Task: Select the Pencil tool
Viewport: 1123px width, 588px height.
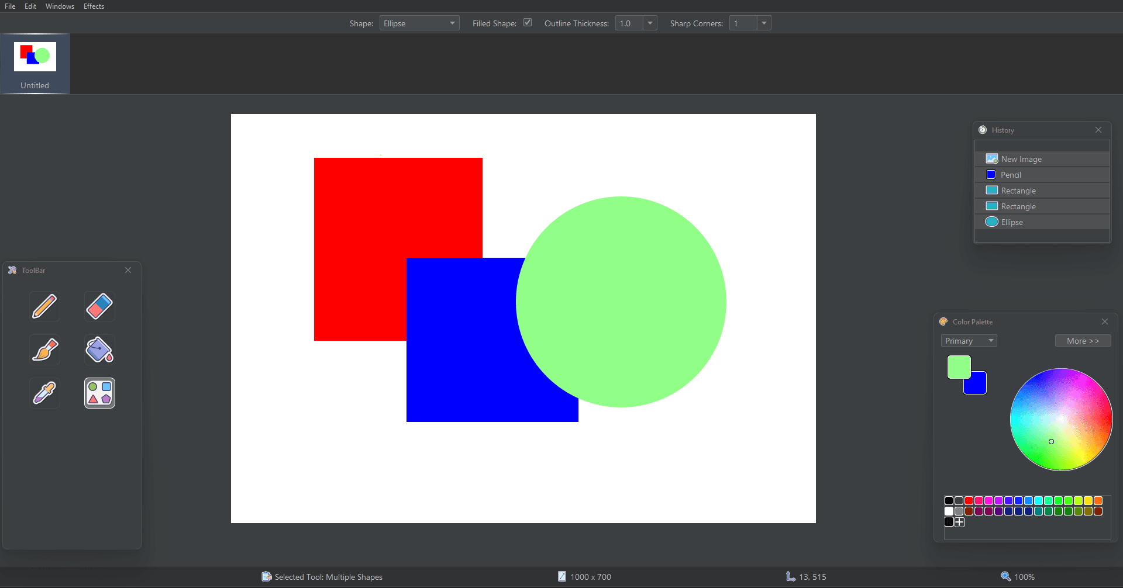Action: [45, 306]
